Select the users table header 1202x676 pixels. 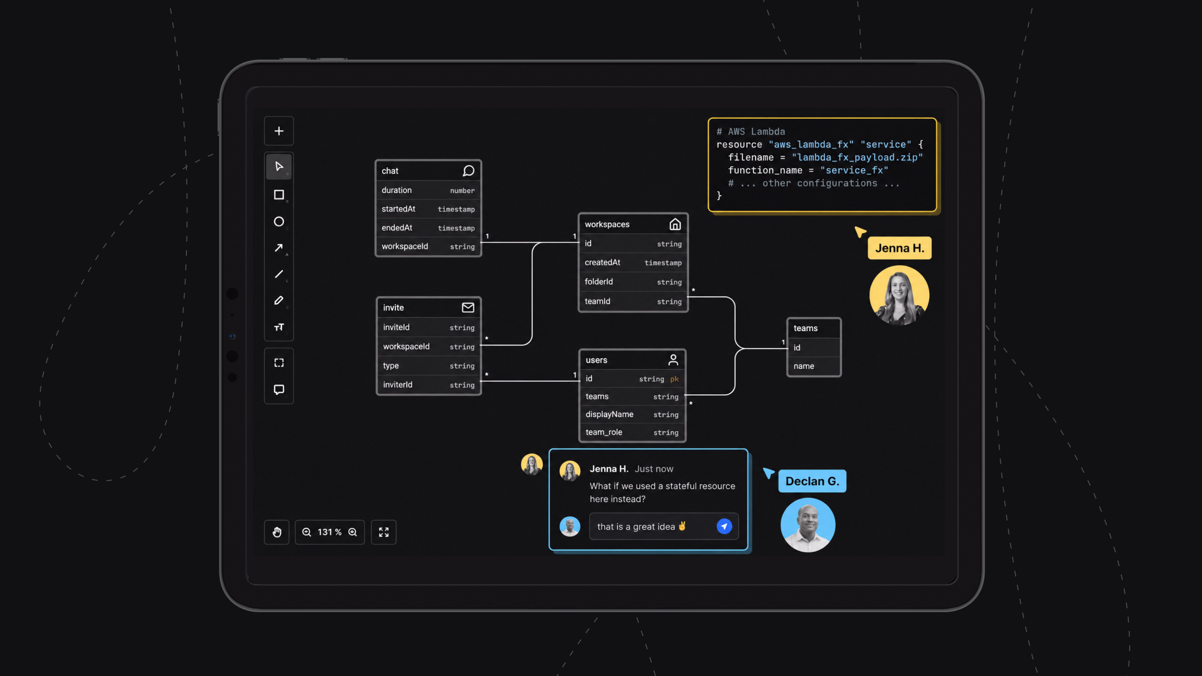tap(632, 360)
